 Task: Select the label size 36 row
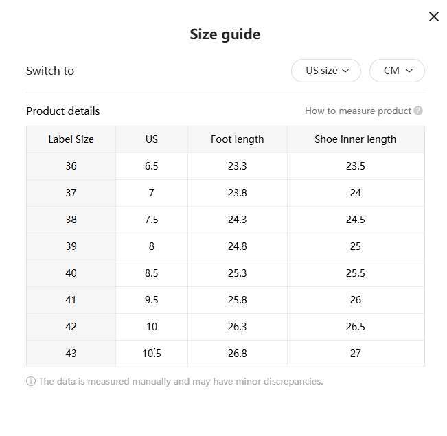[x=71, y=166]
